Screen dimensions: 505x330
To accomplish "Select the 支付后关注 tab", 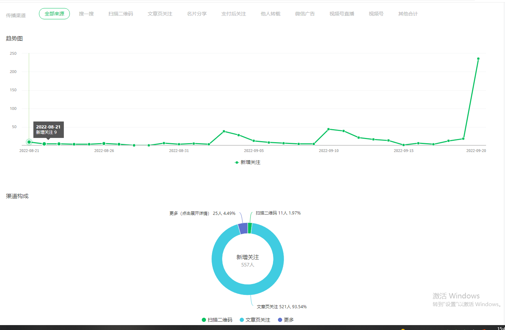I will click(x=234, y=14).
